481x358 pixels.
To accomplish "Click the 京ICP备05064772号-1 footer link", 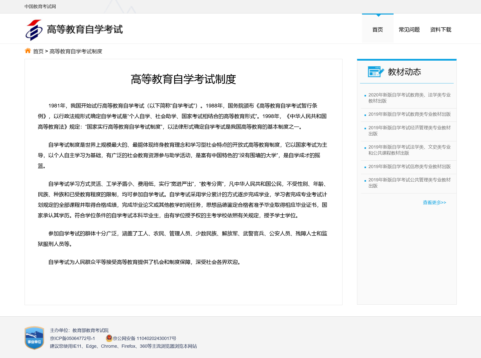I will pos(72,338).
